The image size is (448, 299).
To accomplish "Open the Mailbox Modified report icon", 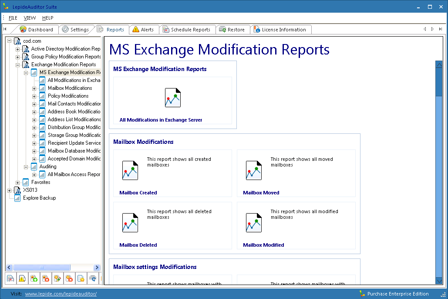I will pyautogui.click(x=254, y=223).
